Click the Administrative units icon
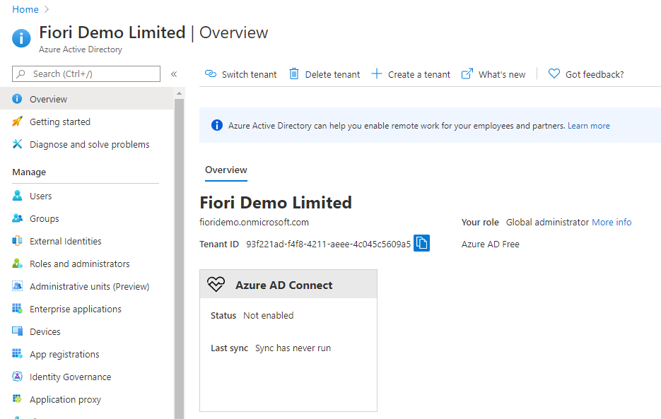661x419 pixels. 17,286
